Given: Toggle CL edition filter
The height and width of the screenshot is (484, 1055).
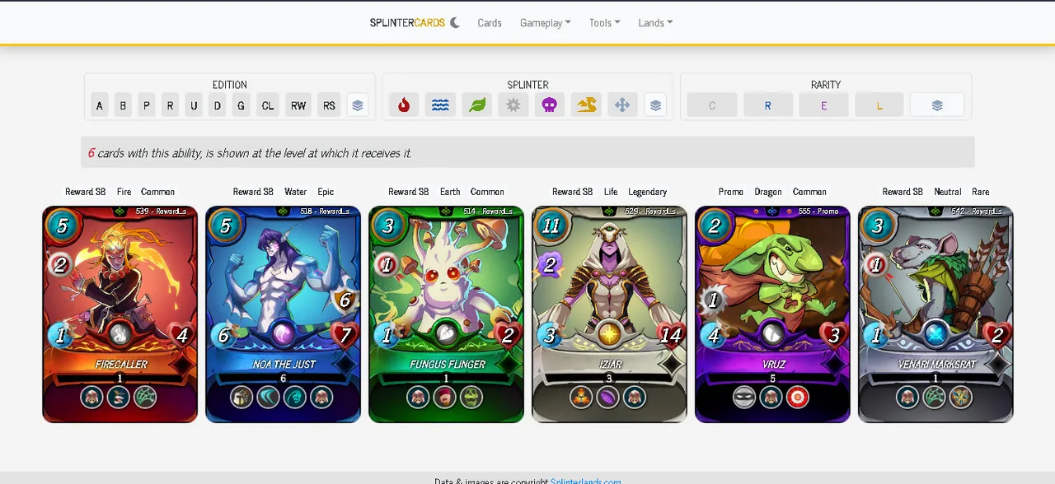Looking at the screenshot, I should click(x=268, y=105).
